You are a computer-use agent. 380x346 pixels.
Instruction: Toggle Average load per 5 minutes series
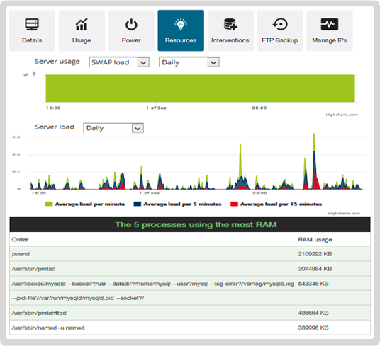click(177, 204)
